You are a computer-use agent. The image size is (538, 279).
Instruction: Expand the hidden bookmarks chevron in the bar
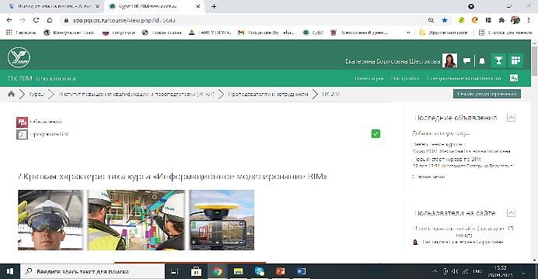coord(408,33)
